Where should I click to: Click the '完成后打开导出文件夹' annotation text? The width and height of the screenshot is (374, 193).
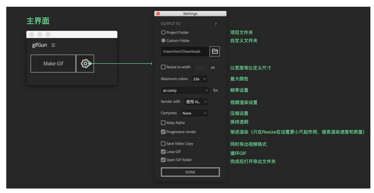click(253, 162)
